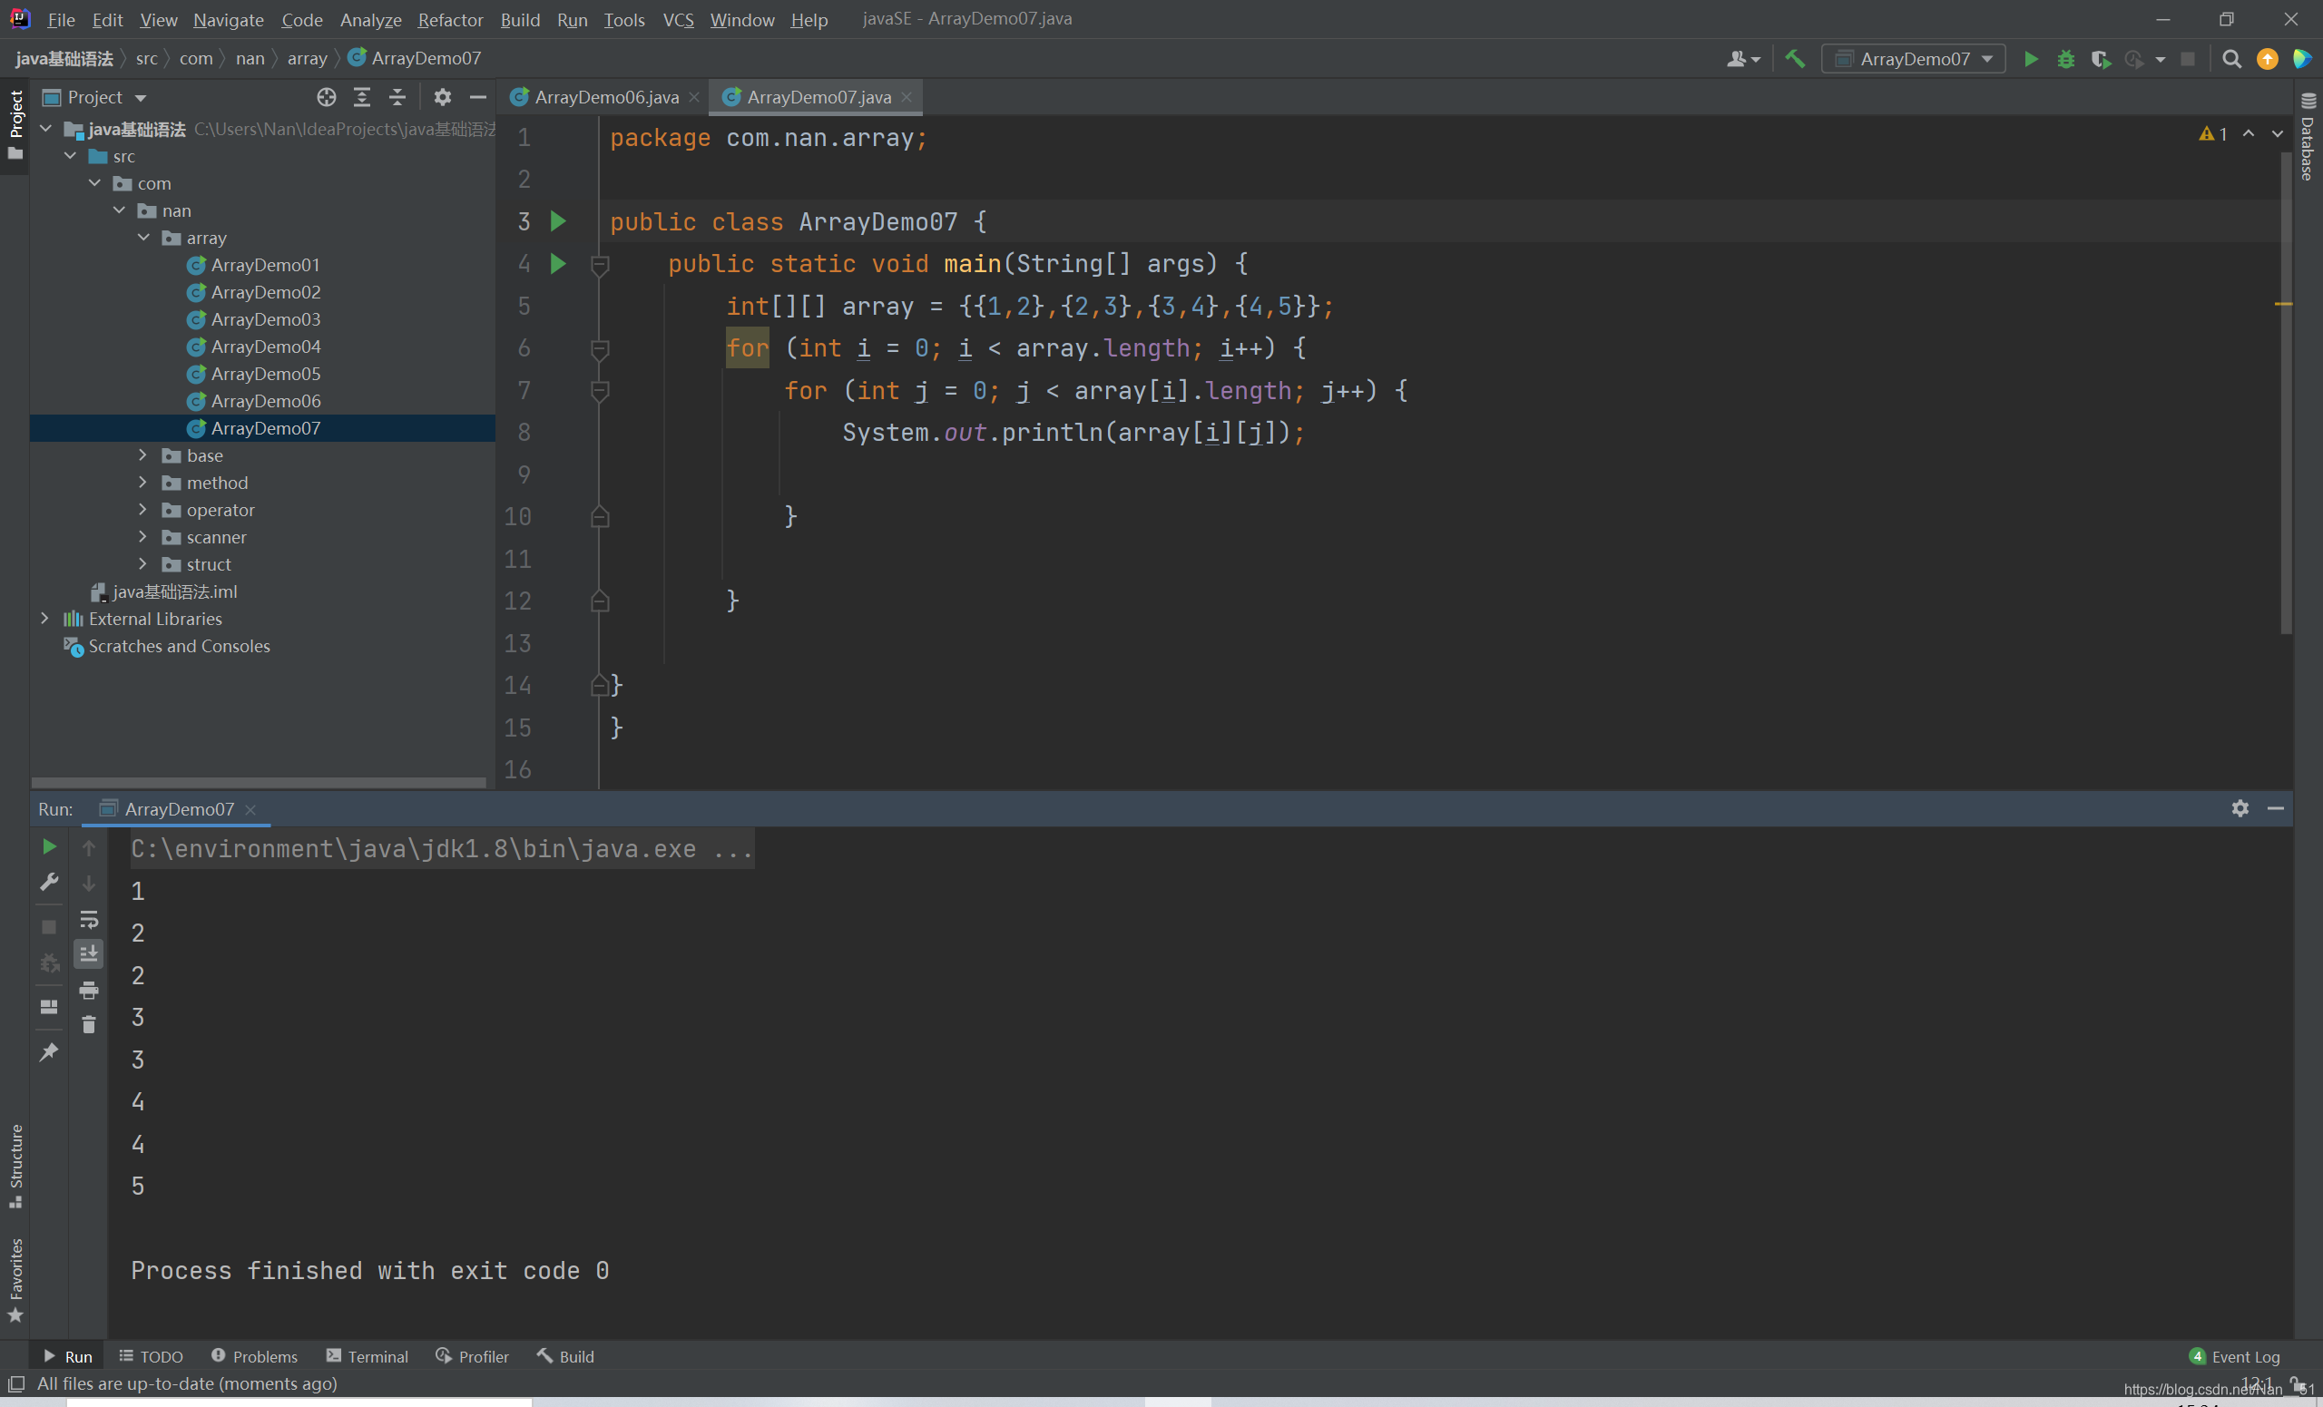Expand the base package

tap(144, 455)
